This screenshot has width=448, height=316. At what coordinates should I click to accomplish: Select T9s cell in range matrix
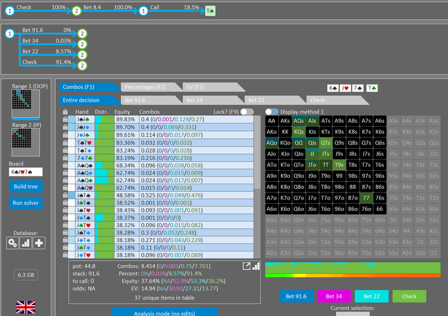339,164
